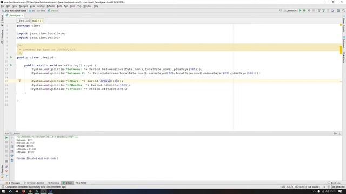
Task: Open the Refactor menu
Action: (x=51, y=6)
